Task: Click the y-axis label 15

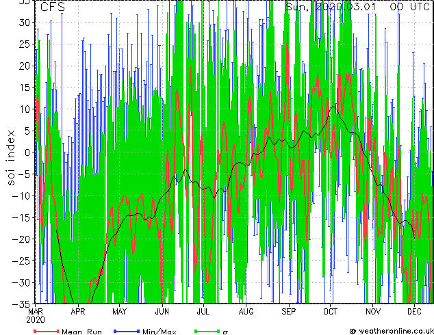Action: point(25,88)
